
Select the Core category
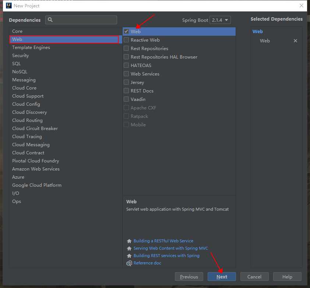[x=66, y=31]
